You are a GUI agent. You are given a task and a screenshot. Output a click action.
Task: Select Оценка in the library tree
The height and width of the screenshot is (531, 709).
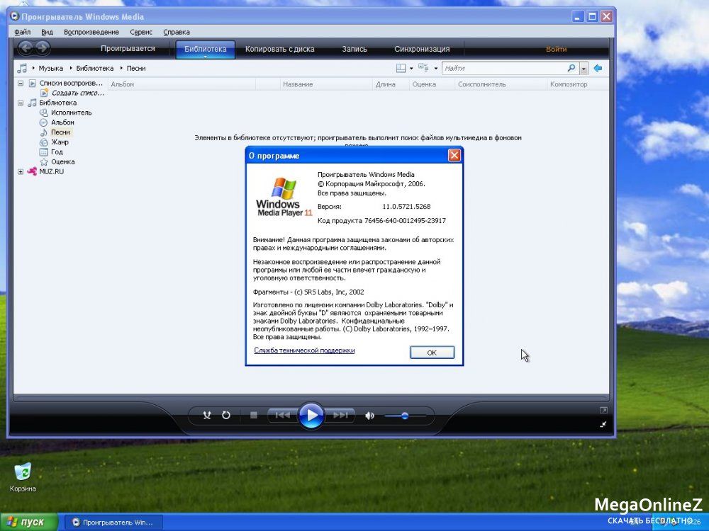pyautogui.click(x=63, y=161)
